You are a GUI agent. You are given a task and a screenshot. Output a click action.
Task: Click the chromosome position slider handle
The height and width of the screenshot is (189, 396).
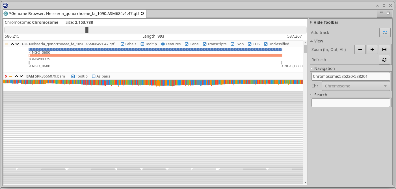[87, 30]
